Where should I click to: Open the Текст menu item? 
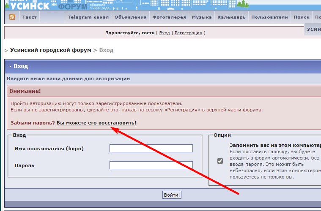pyautogui.click(x=29, y=17)
